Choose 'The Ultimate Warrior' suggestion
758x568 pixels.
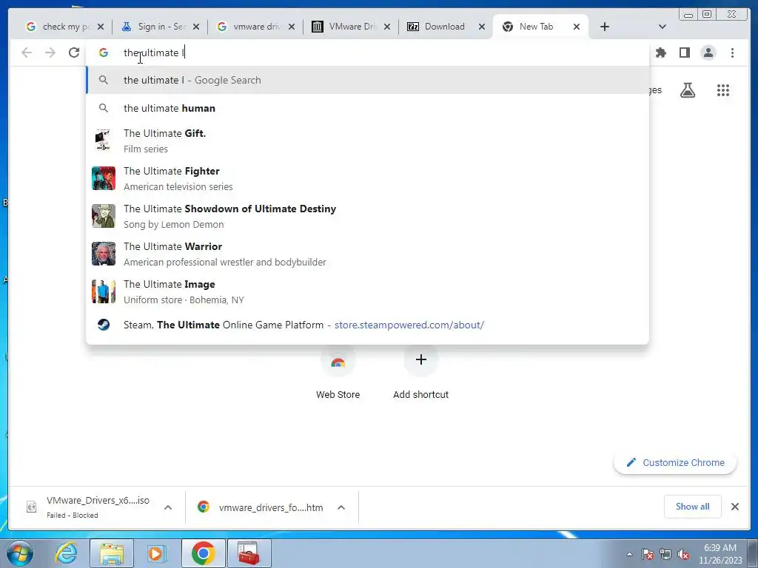[x=367, y=254]
